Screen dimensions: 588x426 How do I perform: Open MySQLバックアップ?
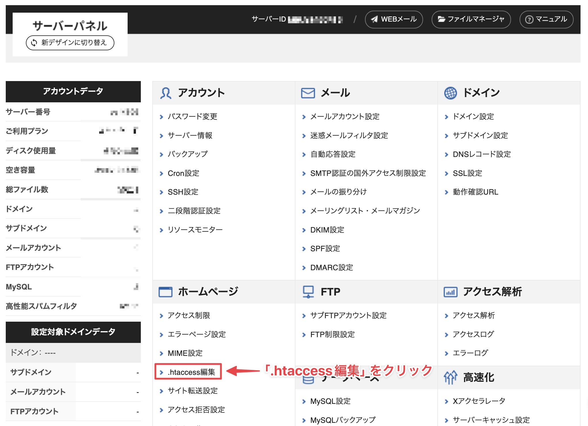pyautogui.click(x=343, y=420)
